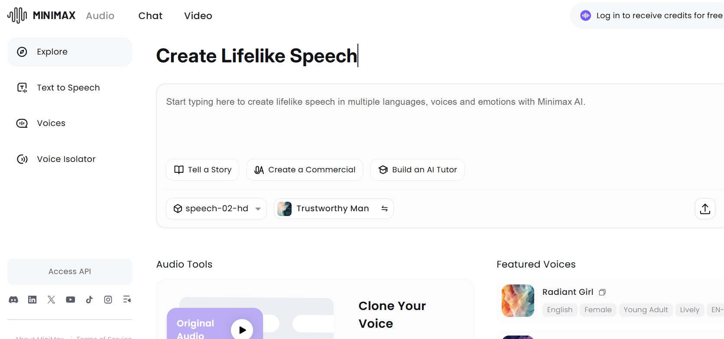Open the Instagram social link

point(108,300)
